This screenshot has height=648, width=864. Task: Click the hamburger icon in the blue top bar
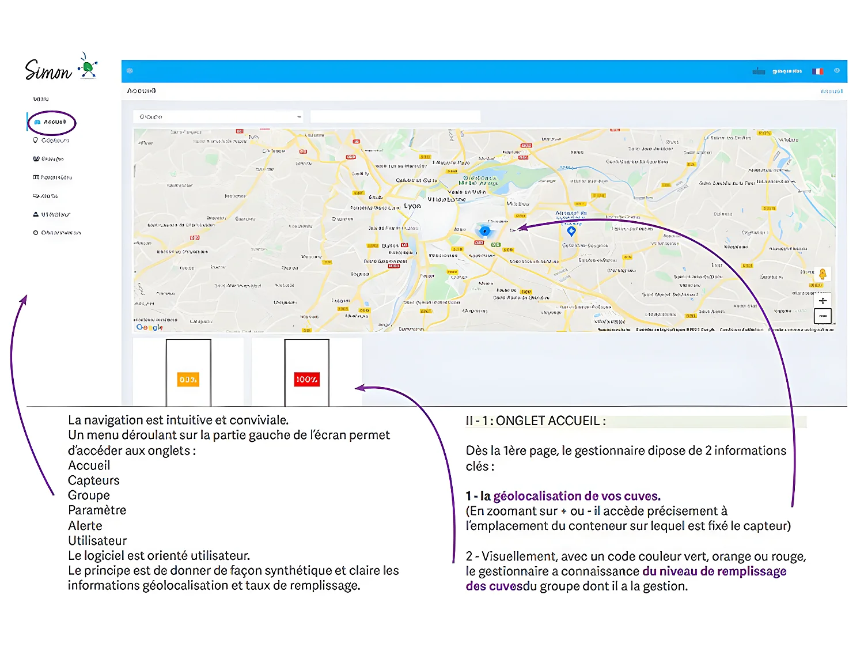pos(130,70)
